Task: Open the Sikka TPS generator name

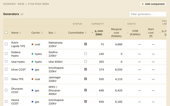Action: 17,79
